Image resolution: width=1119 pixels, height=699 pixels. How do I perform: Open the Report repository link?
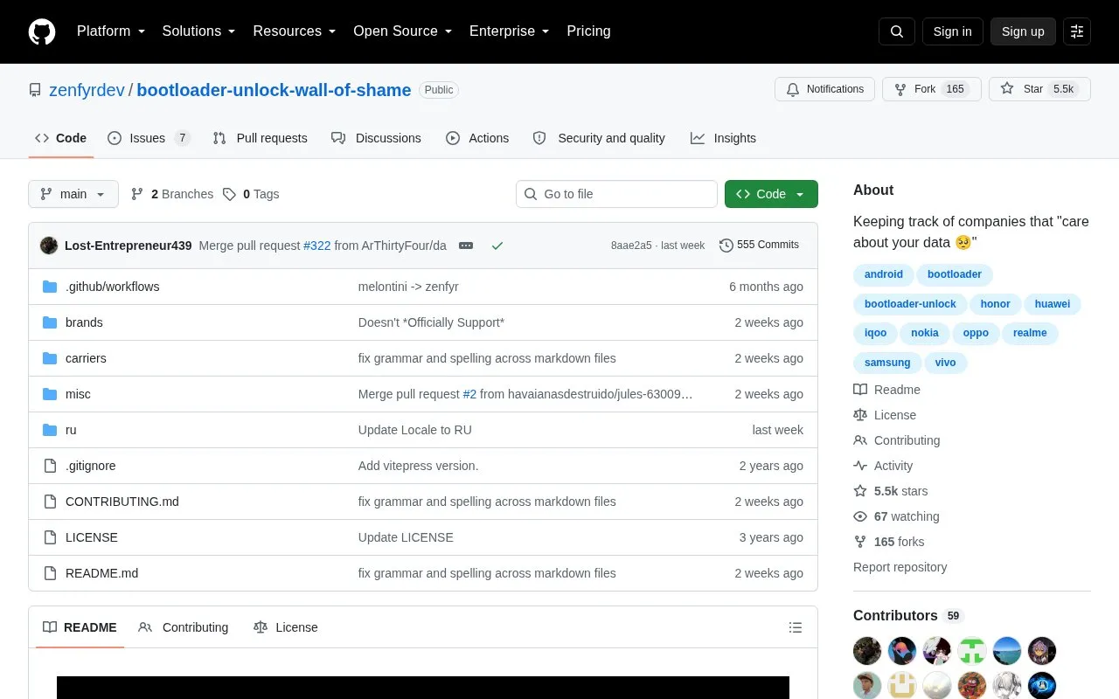click(900, 567)
